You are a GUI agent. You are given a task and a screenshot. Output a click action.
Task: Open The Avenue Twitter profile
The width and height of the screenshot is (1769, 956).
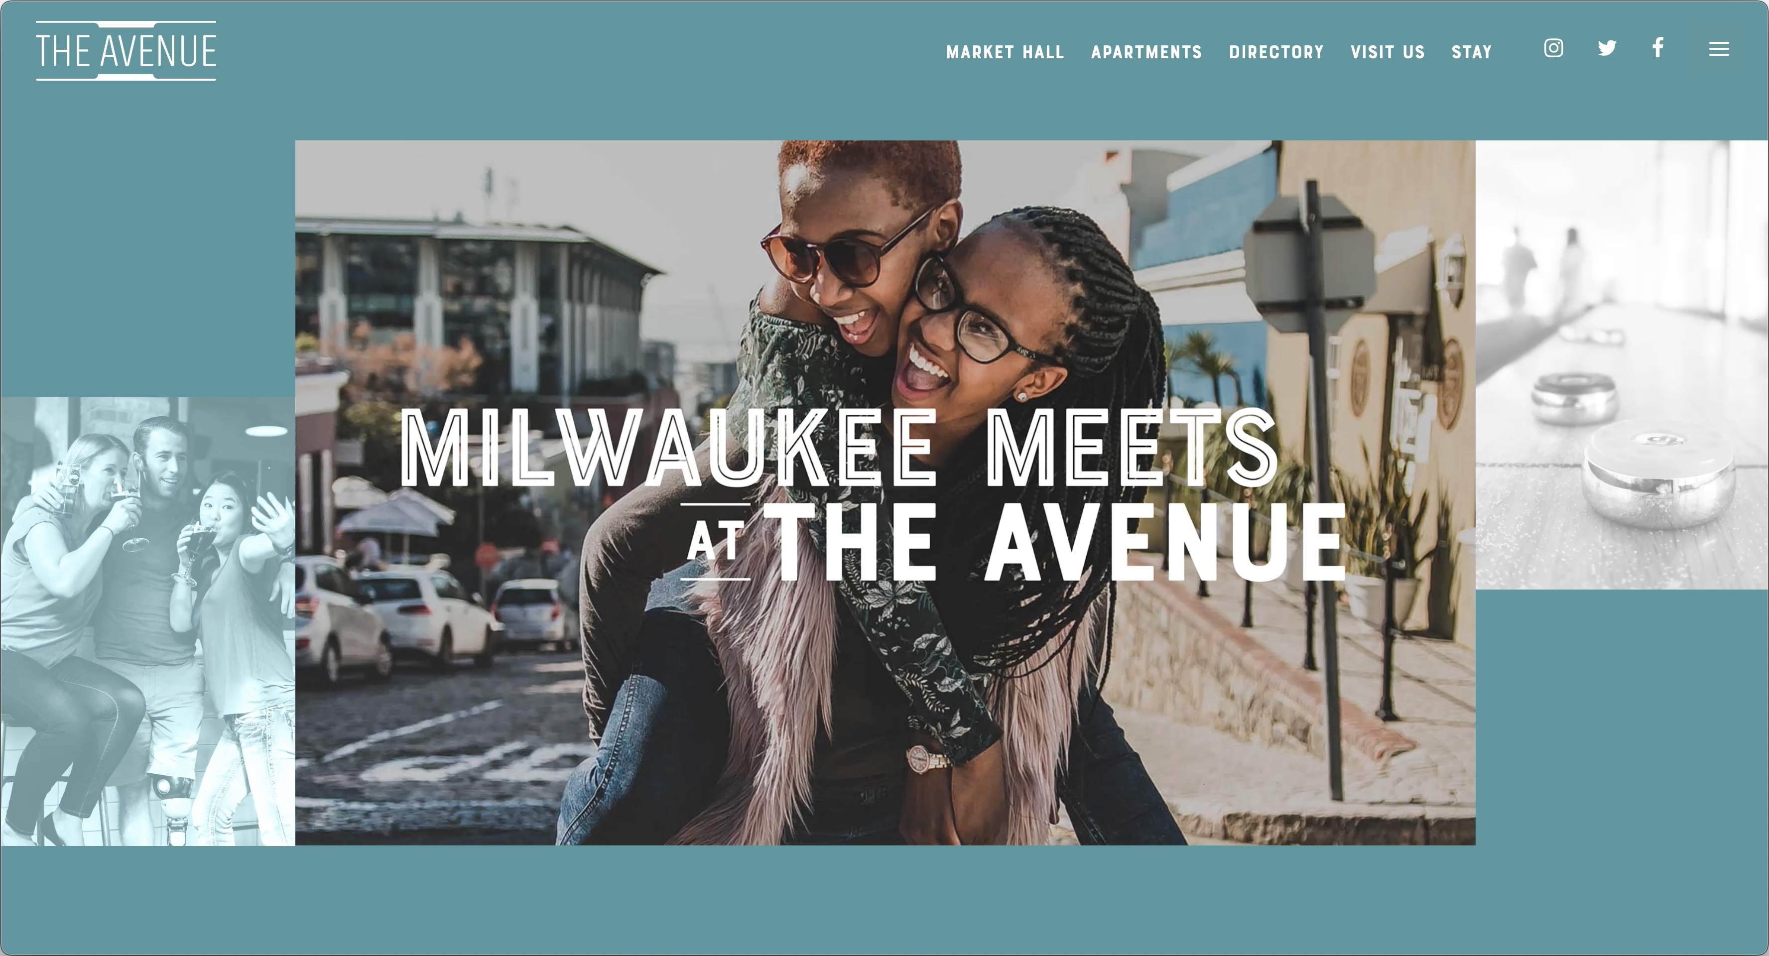coord(1607,48)
